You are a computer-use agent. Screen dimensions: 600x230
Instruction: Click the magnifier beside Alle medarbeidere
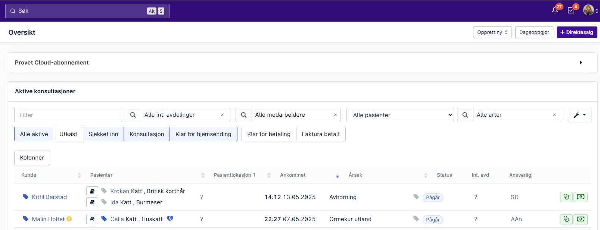tap(244, 115)
